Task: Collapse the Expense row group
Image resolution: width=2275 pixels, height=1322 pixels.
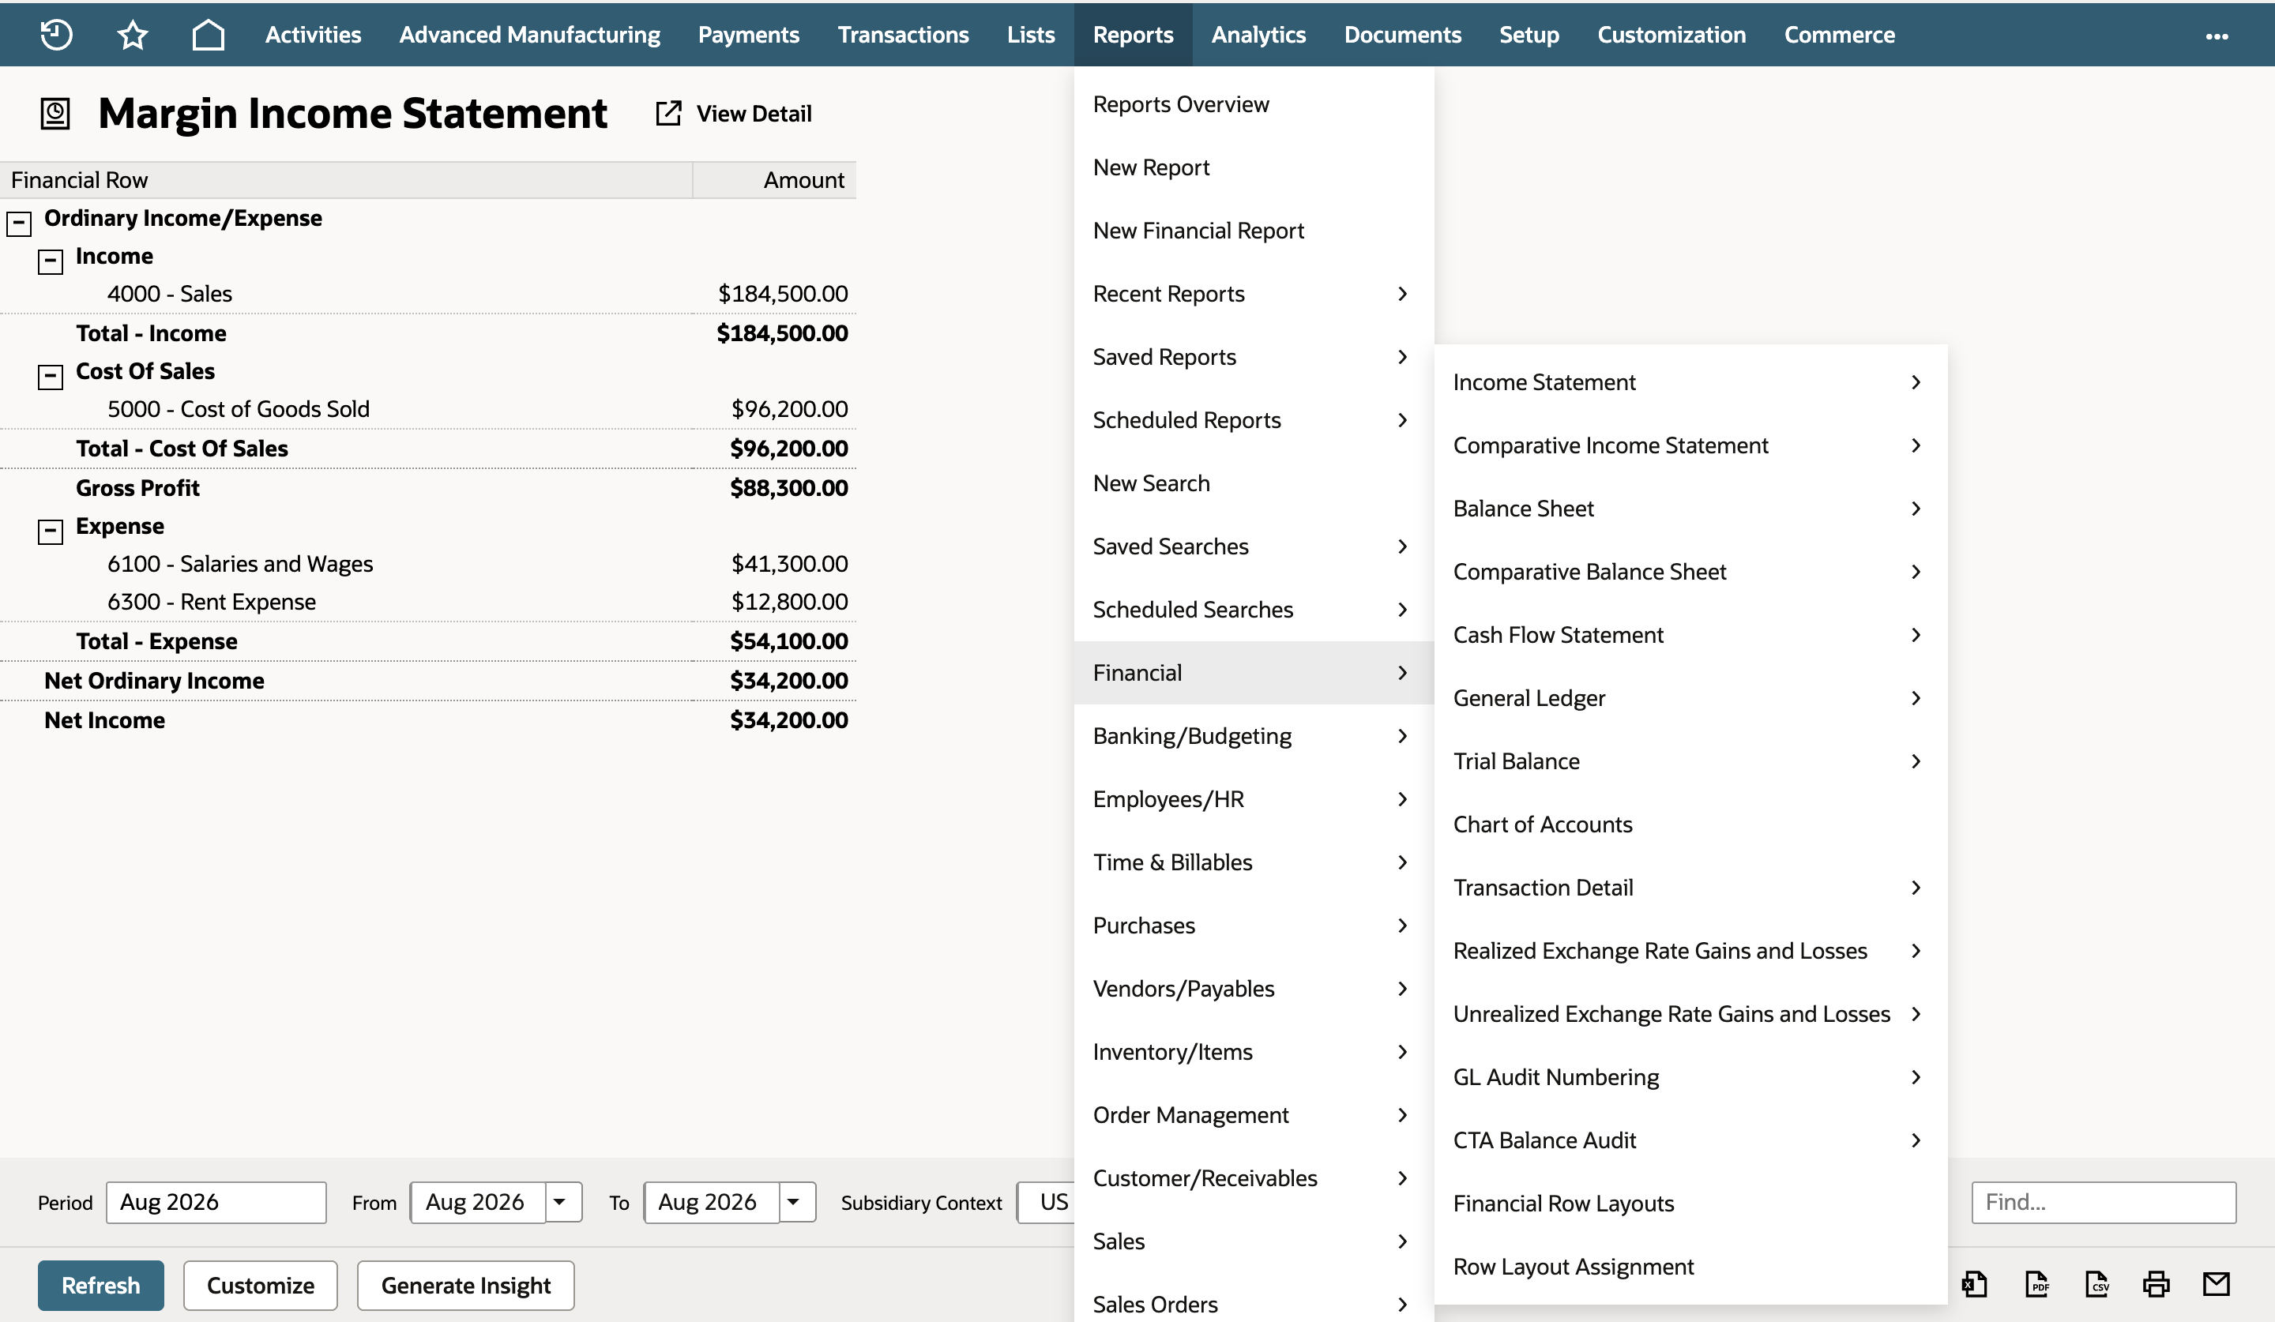Action: (x=51, y=531)
